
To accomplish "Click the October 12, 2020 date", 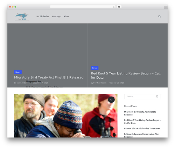I will pyautogui.click(x=117, y=83).
